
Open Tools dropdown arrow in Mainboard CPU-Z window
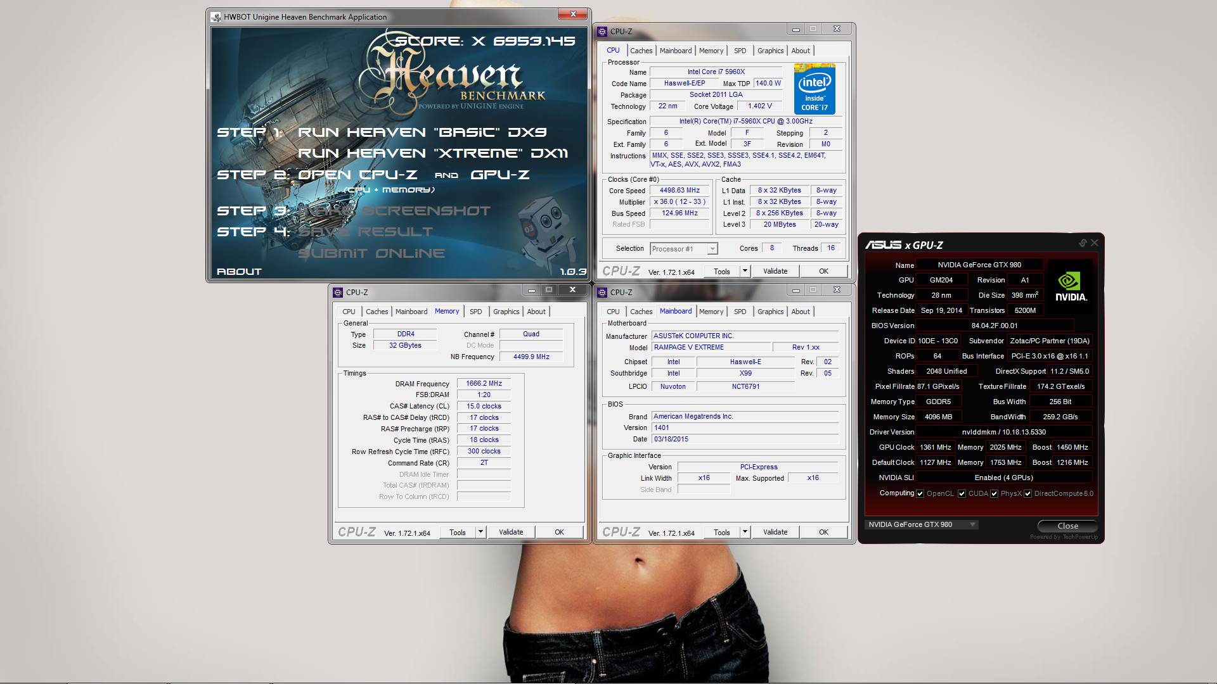coord(745,532)
